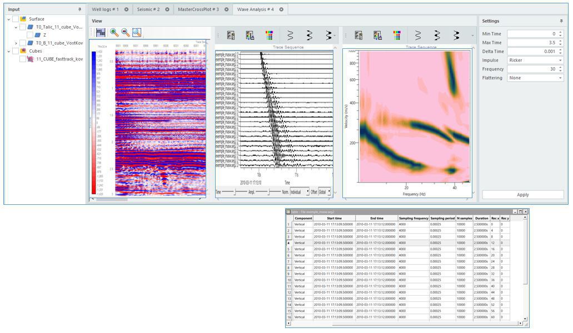Toggle the T0_B_11_cube_VostKov checkbox
This screenshot has height=333, width=573.
click(23, 43)
